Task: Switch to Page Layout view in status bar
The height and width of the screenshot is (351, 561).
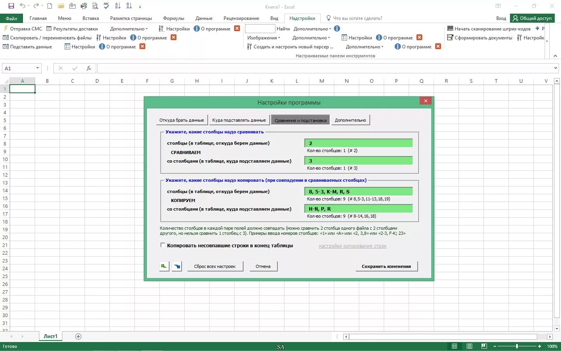Action: coord(469,346)
